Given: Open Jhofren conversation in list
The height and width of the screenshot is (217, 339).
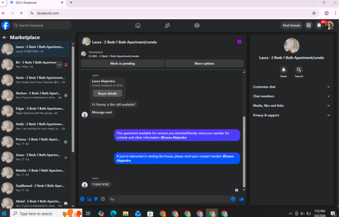Looking at the screenshot, I should click(x=35, y=96).
